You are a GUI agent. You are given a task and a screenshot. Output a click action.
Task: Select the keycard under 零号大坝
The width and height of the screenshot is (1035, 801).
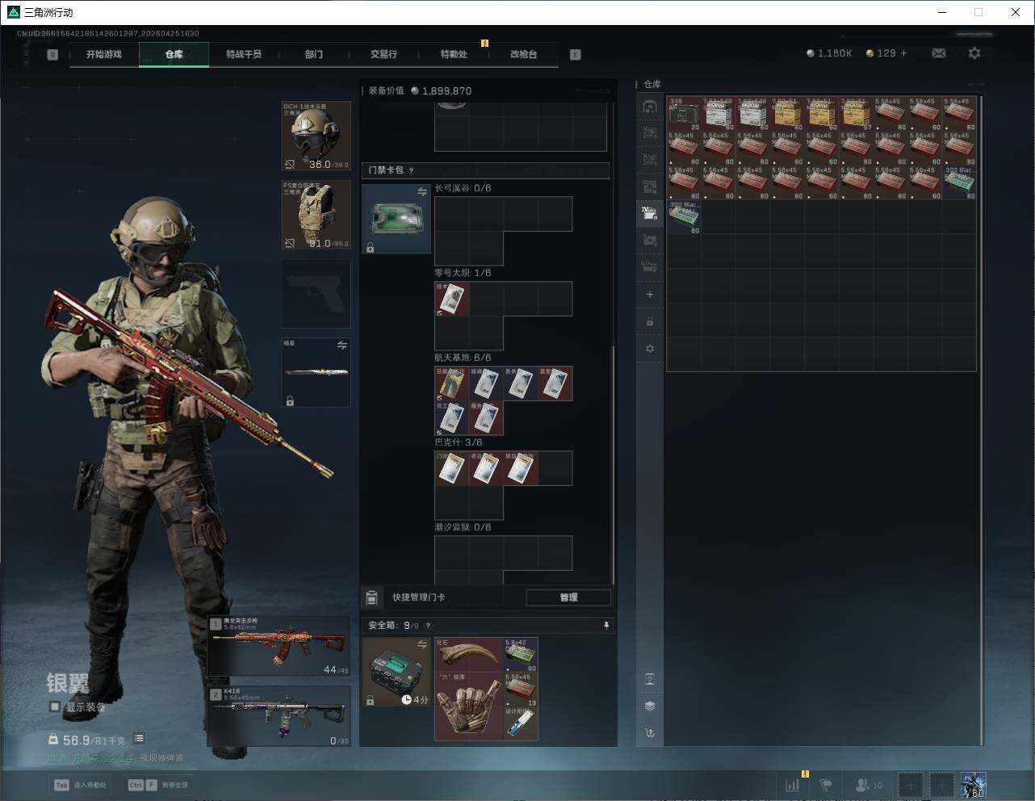[452, 299]
